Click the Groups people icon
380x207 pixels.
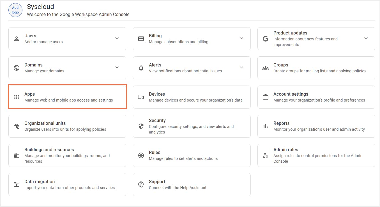(x=266, y=68)
